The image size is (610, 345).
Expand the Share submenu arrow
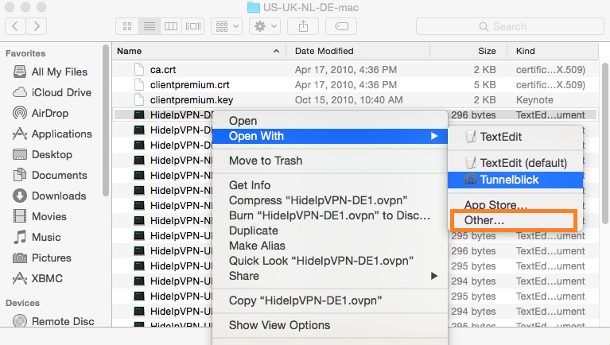coord(434,276)
